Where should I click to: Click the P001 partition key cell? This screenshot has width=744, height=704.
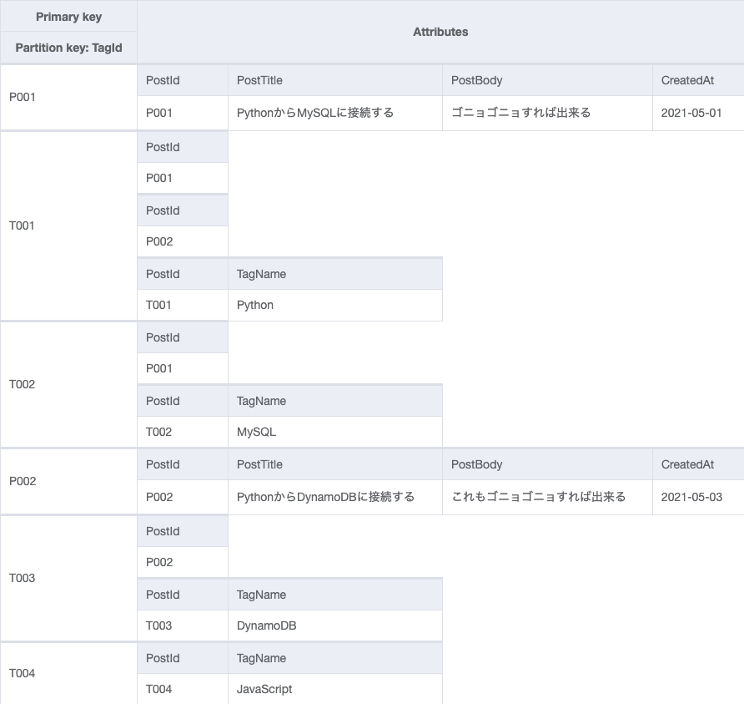(x=23, y=97)
